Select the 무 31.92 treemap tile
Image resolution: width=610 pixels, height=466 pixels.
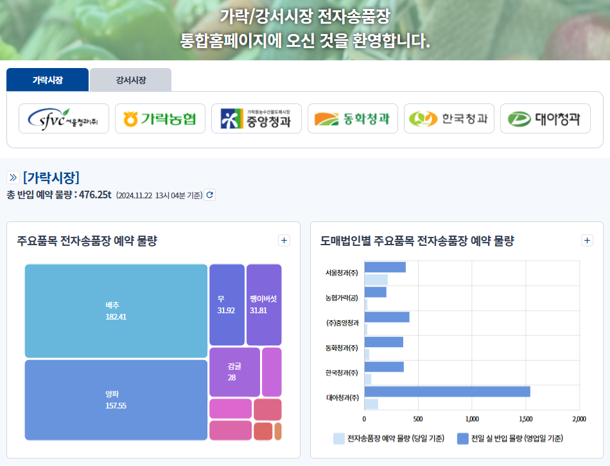click(227, 305)
